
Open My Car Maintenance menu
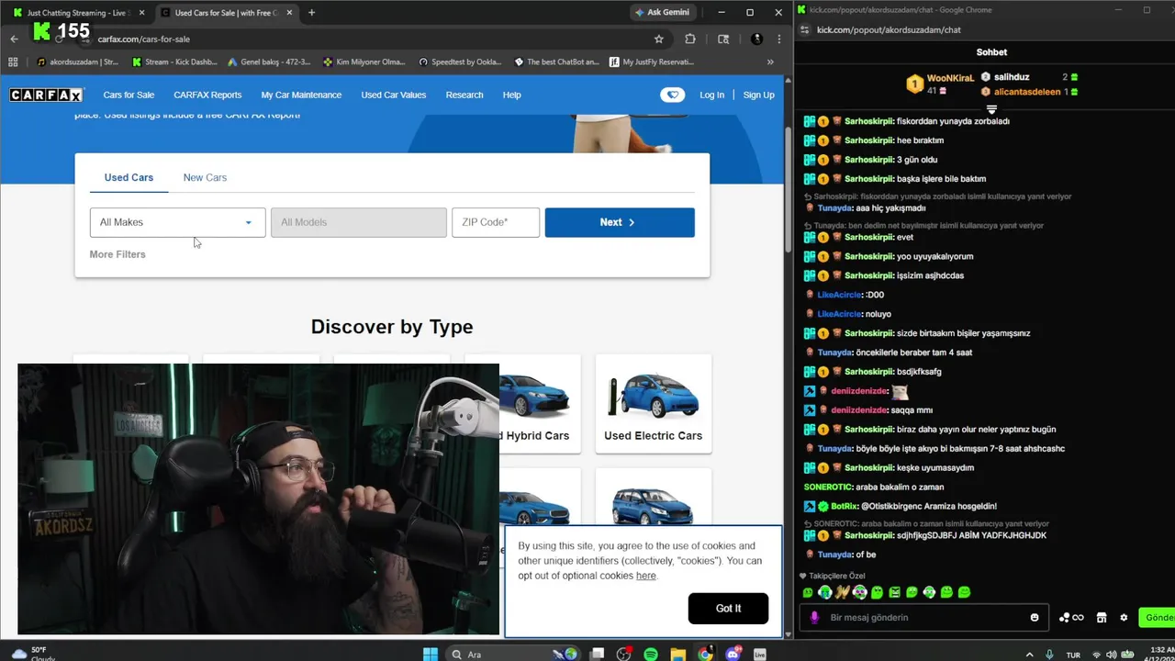pyautogui.click(x=301, y=95)
